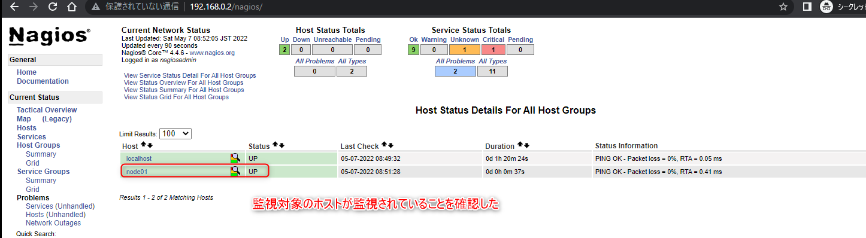
Task: Open the Legacy map link
Action: tap(57, 119)
